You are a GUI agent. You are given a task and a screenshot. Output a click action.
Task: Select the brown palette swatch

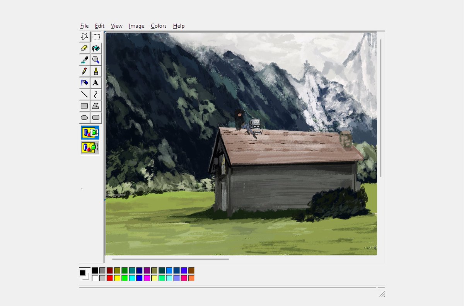click(191, 270)
